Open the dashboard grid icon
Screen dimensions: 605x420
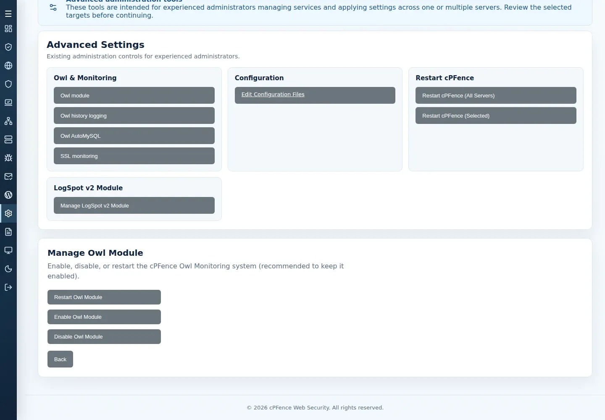(8, 29)
